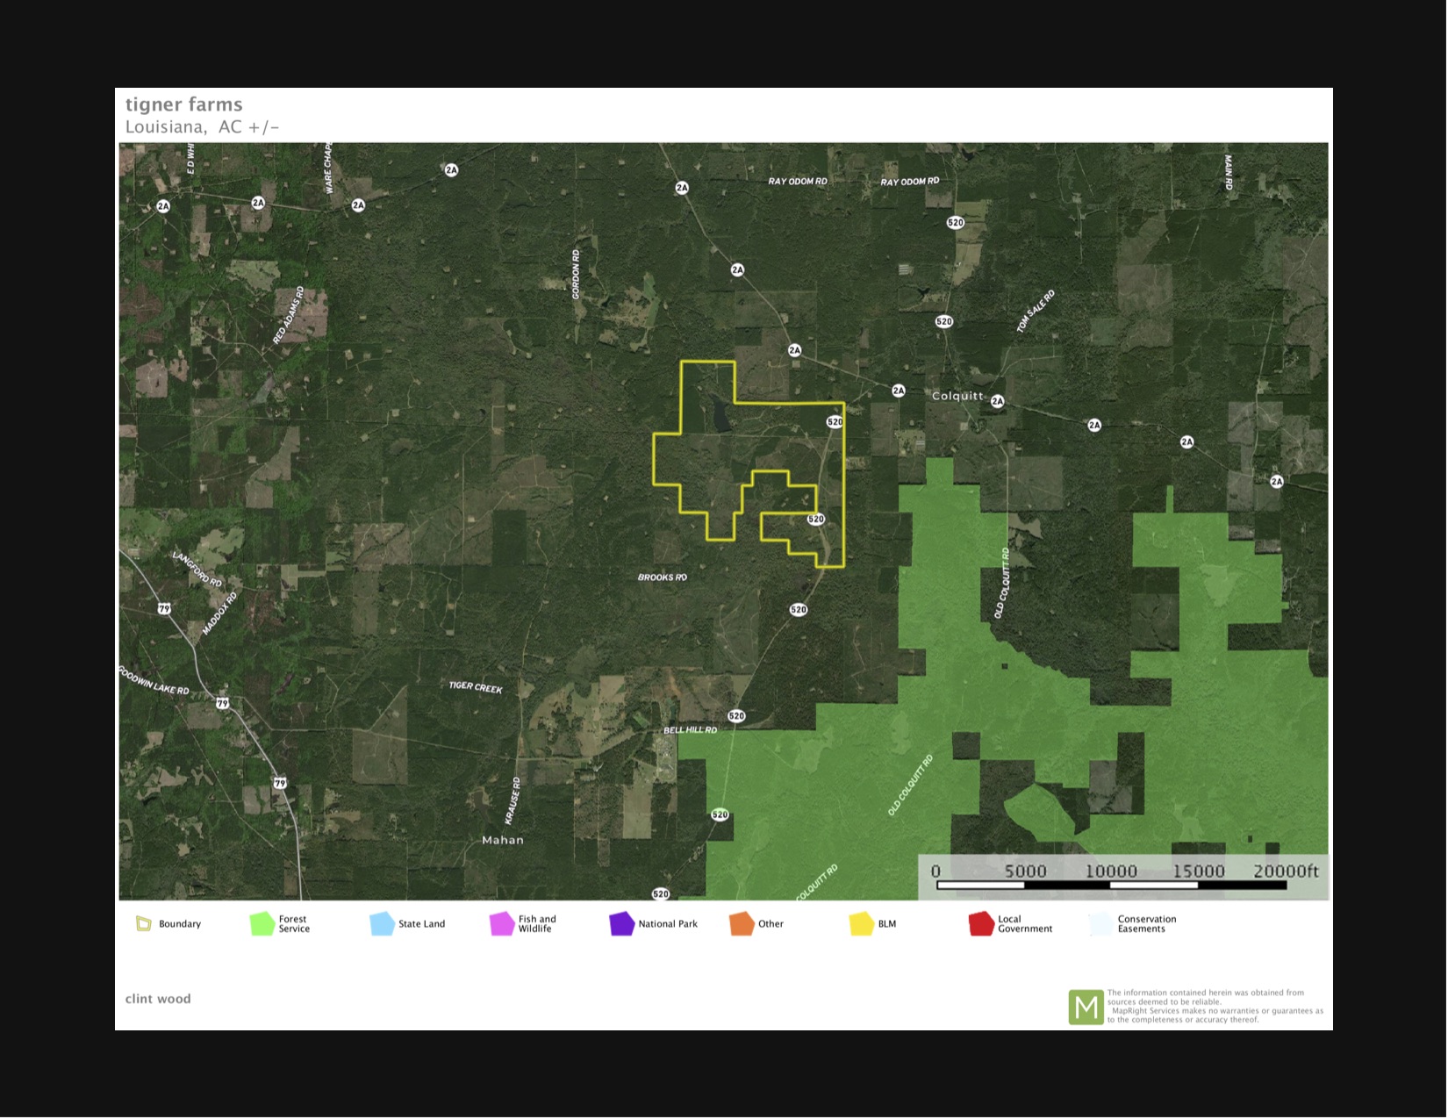The width and height of the screenshot is (1448, 1119).
Task: Click the Colquitt town label
Action: tap(957, 396)
